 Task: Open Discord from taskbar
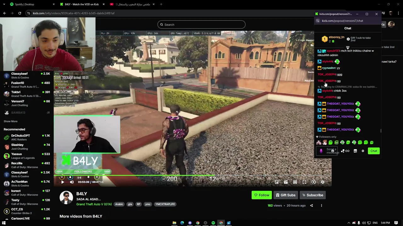190,223
